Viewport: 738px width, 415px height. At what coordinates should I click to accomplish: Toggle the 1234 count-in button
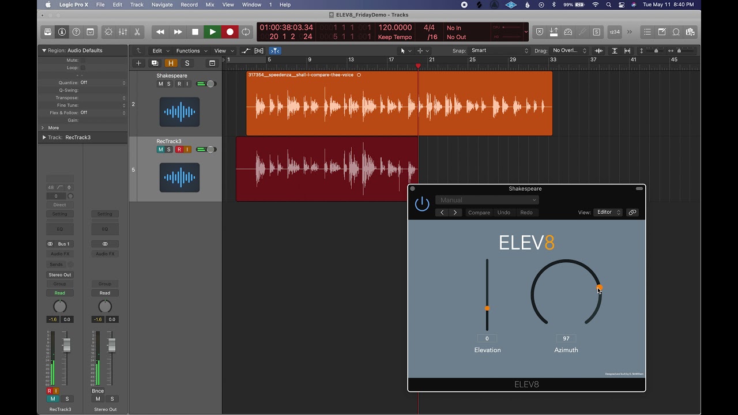tap(615, 32)
